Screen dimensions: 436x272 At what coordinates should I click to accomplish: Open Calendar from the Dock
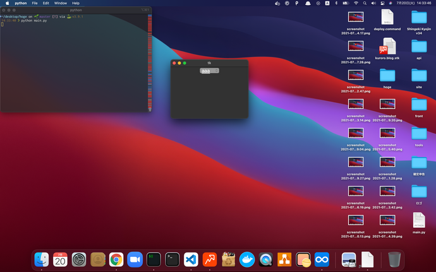(x=60, y=260)
